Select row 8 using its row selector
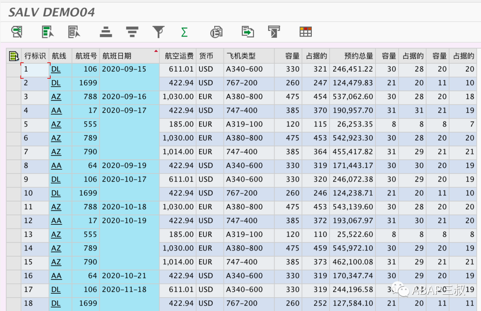This screenshot has height=311, width=481. [14, 166]
